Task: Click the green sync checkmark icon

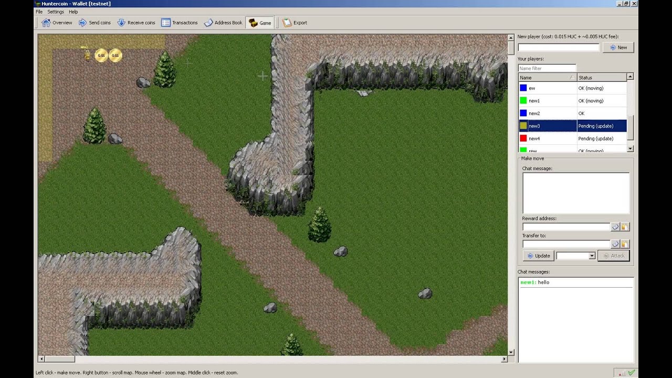Action: [x=632, y=373]
